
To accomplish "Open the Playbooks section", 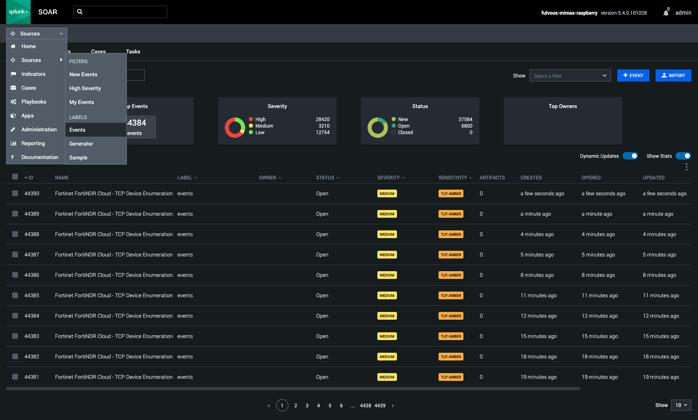I will click(x=33, y=102).
